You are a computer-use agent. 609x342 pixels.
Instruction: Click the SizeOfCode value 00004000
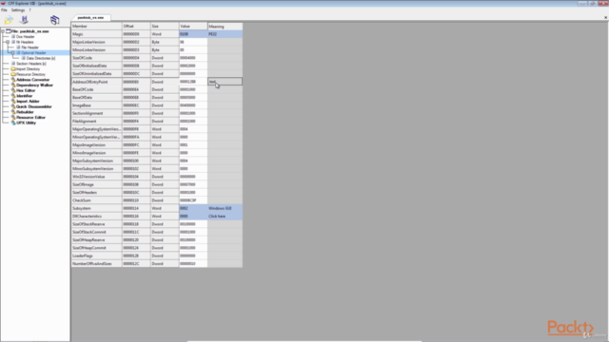(x=193, y=58)
